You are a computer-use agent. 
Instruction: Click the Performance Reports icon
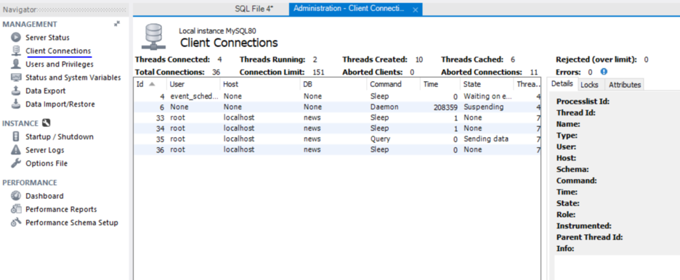16,210
